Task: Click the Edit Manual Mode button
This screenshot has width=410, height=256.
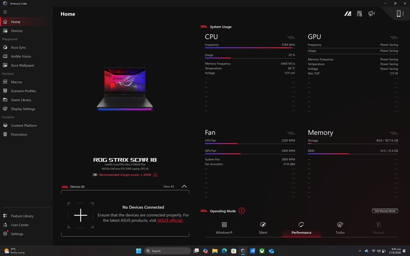Action: [x=385, y=211]
